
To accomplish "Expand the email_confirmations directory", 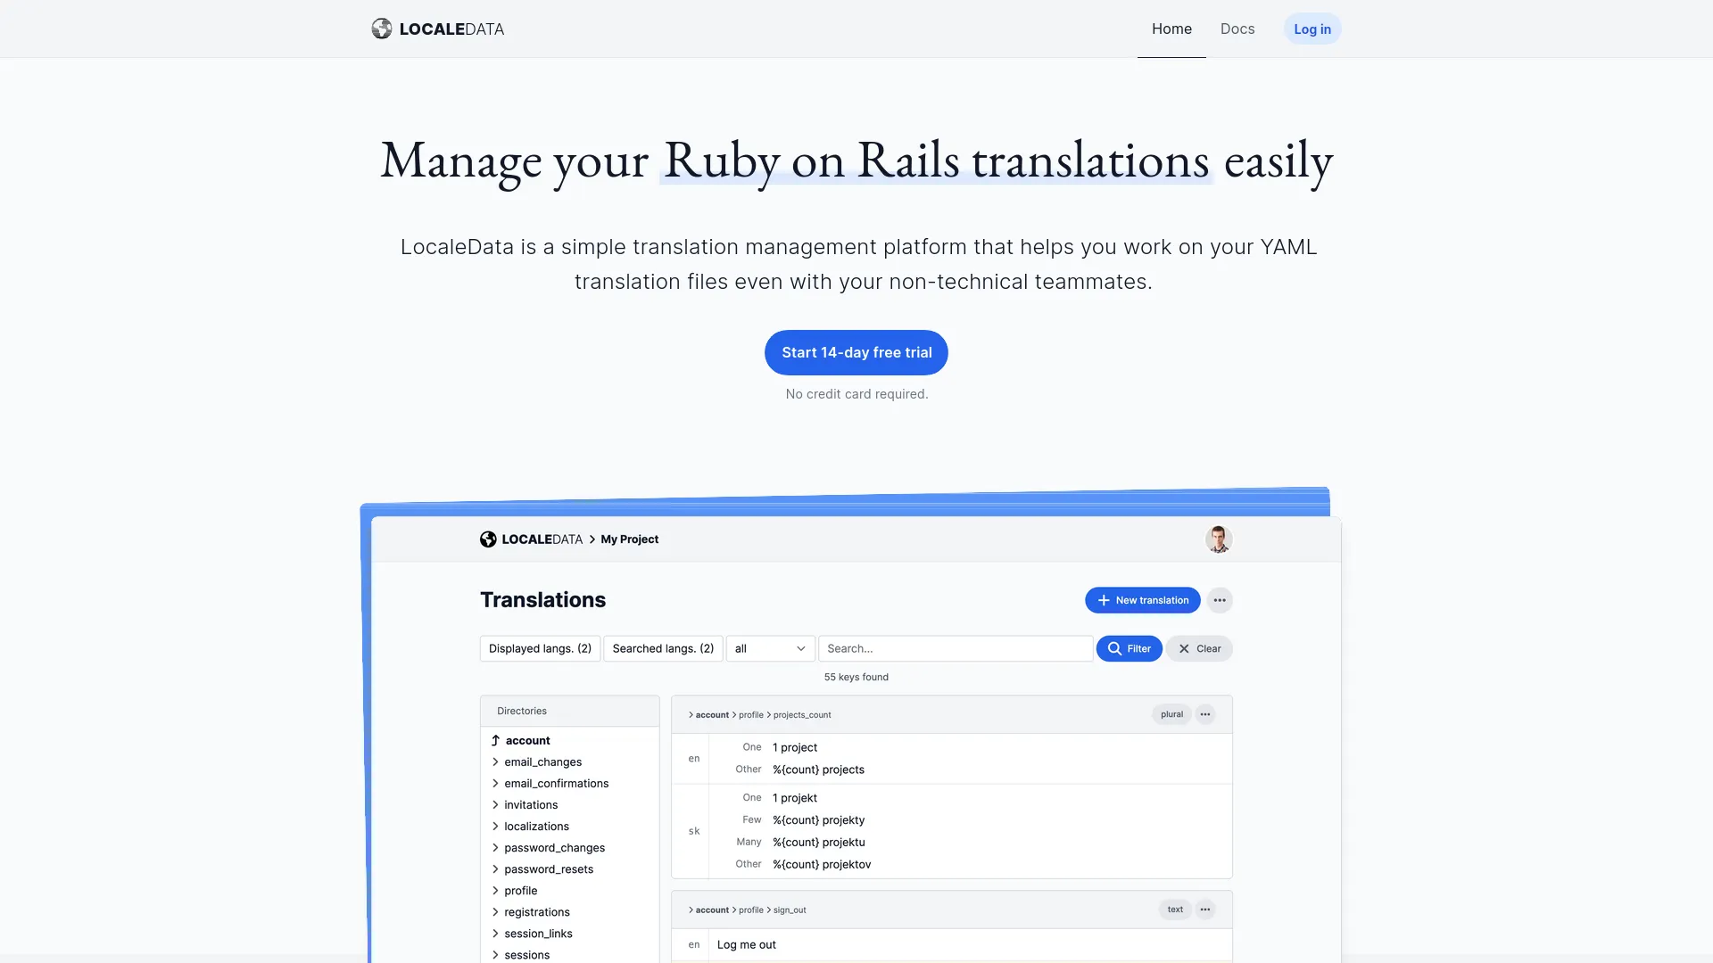I will coord(556,783).
